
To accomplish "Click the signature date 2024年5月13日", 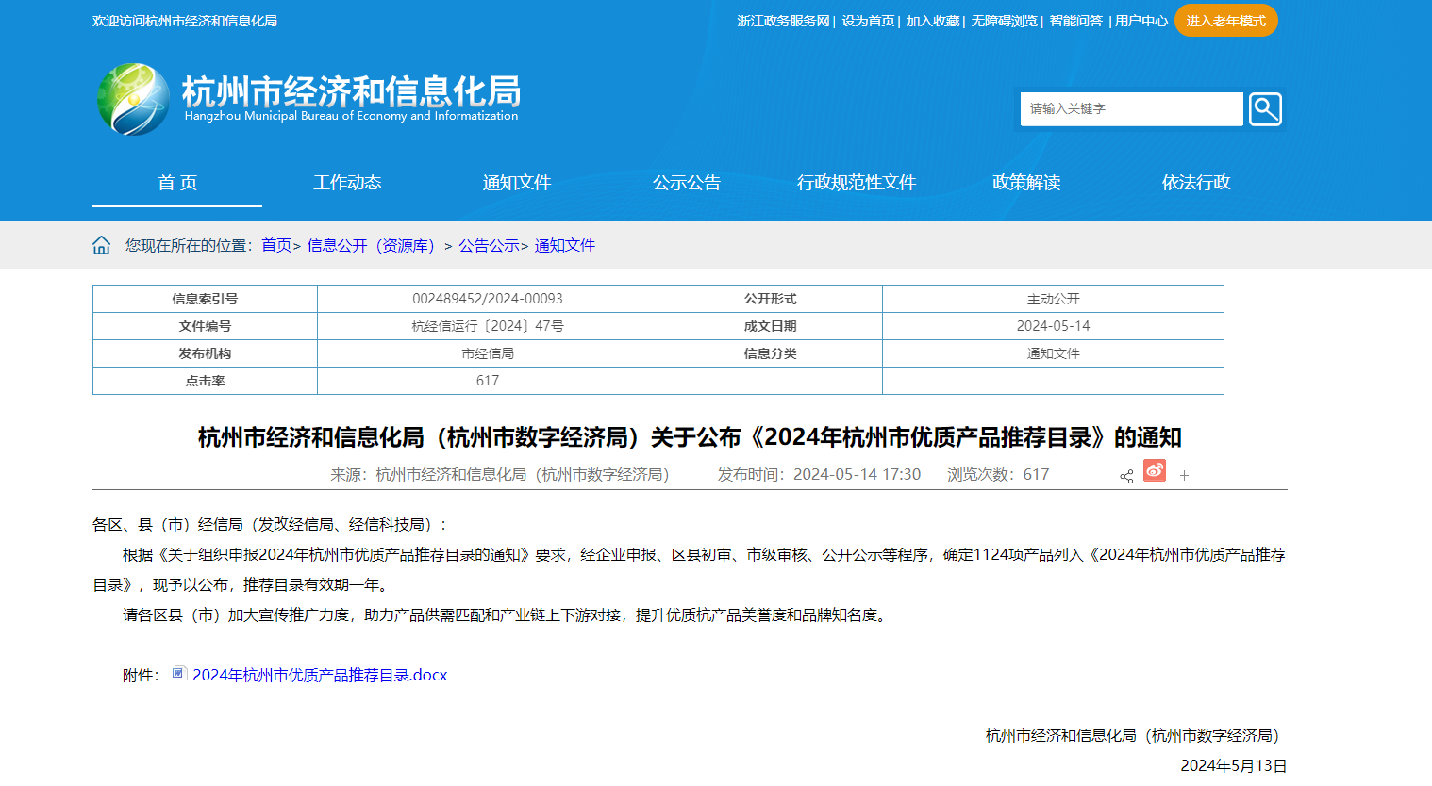I will (x=1234, y=765).
